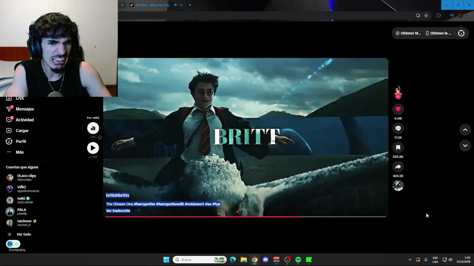Share the video with the arrow icon
The width and height of the screenshot is (474, 266).
pyautogui.click(x=398, y=167)
